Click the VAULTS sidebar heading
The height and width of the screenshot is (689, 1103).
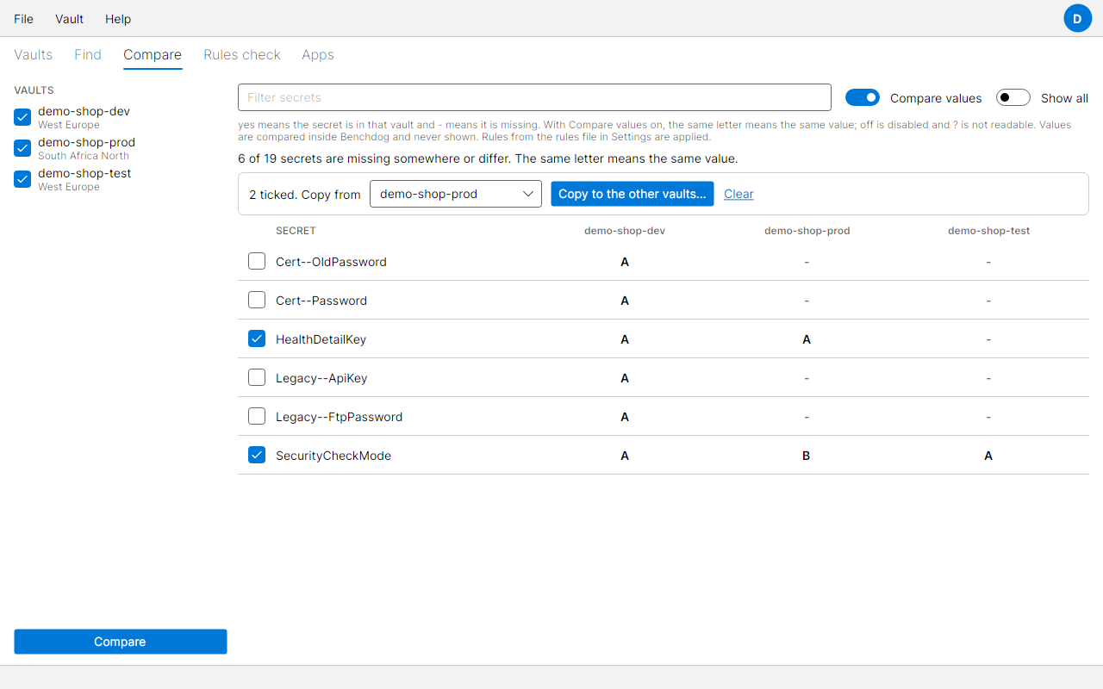click(34, 90)
